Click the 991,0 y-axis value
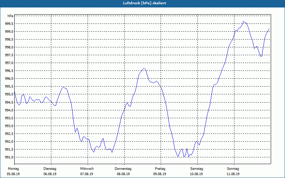 click(x=9, y=157)
